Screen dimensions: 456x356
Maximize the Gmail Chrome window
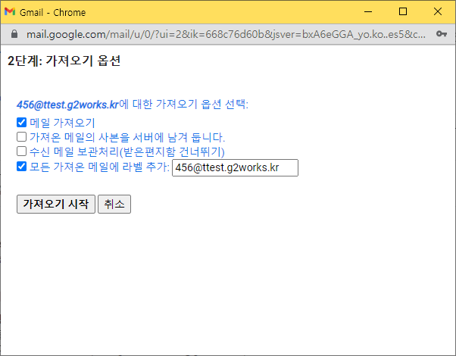pos(403,12)
